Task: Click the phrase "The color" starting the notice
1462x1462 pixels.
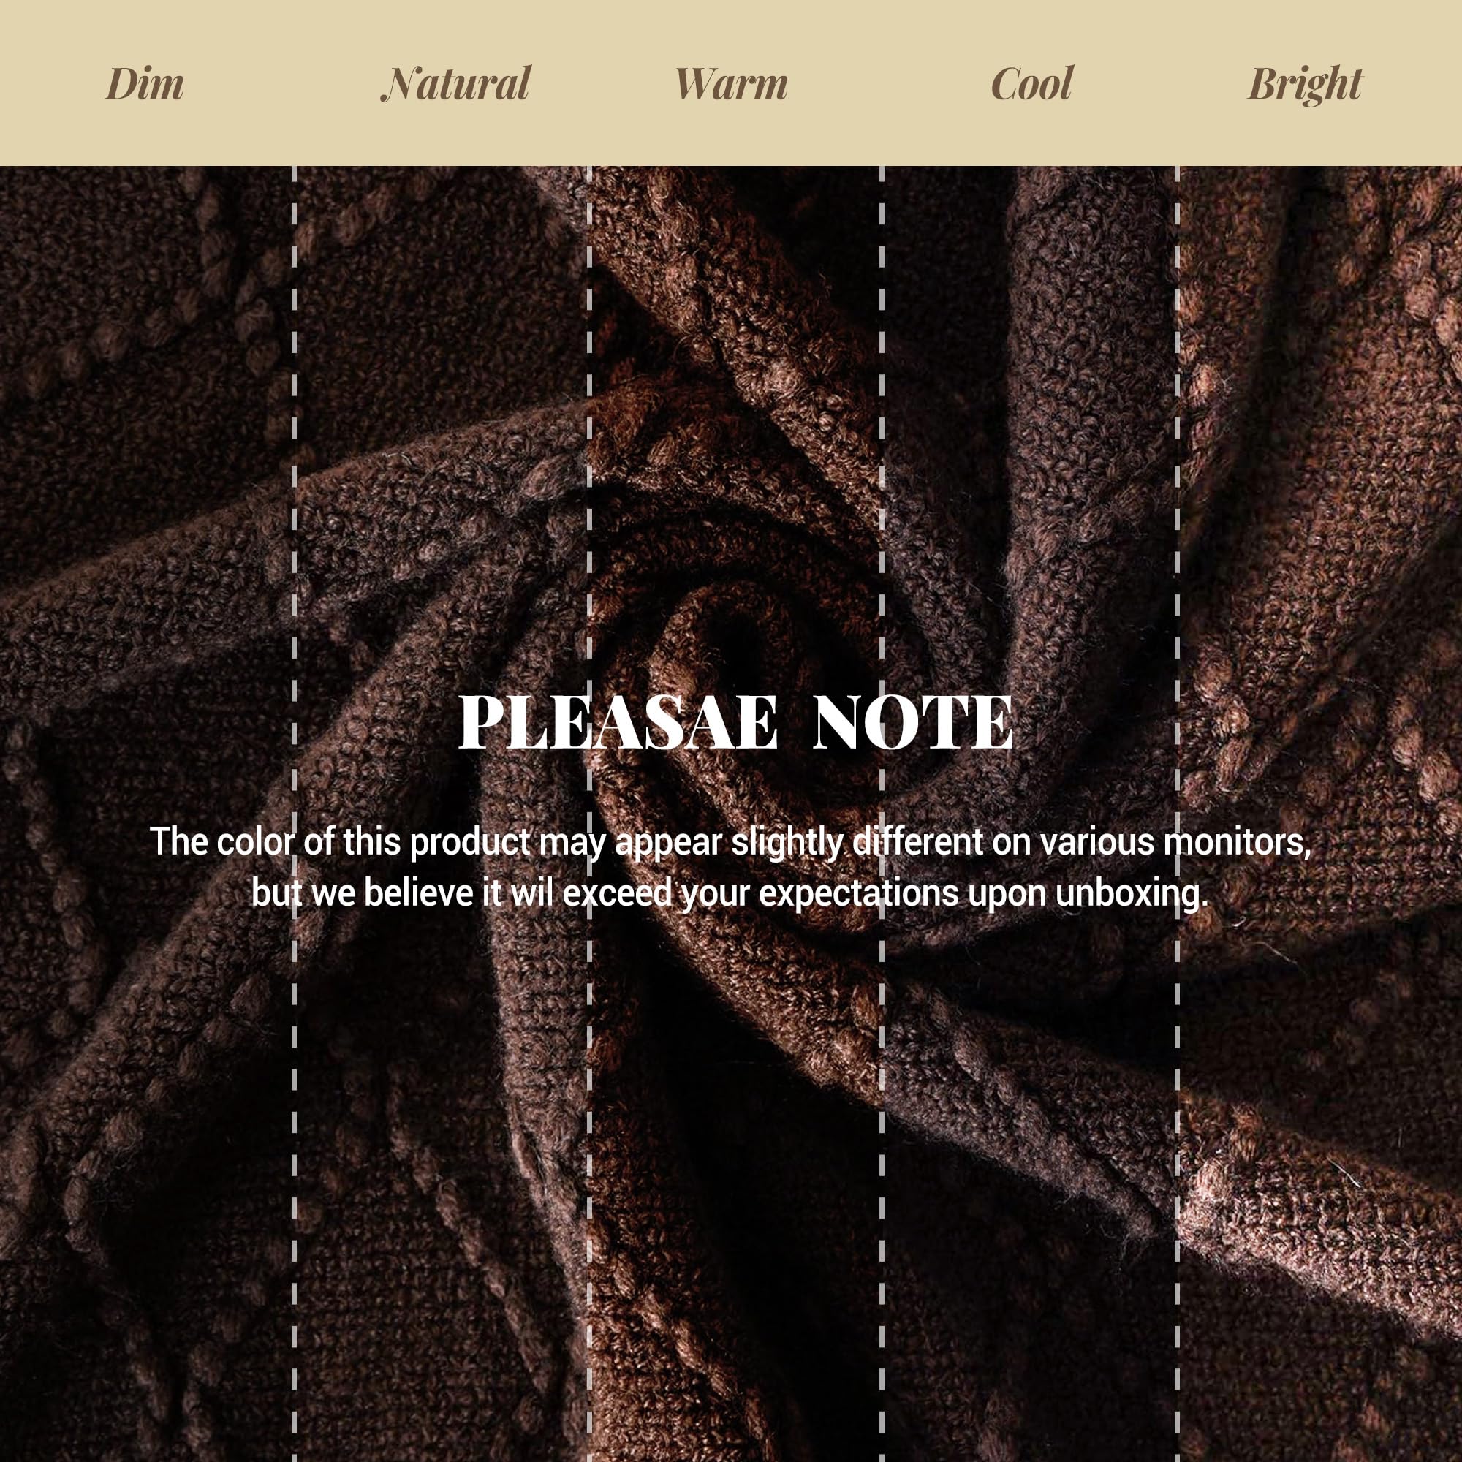Action: (x=220, y=841)
